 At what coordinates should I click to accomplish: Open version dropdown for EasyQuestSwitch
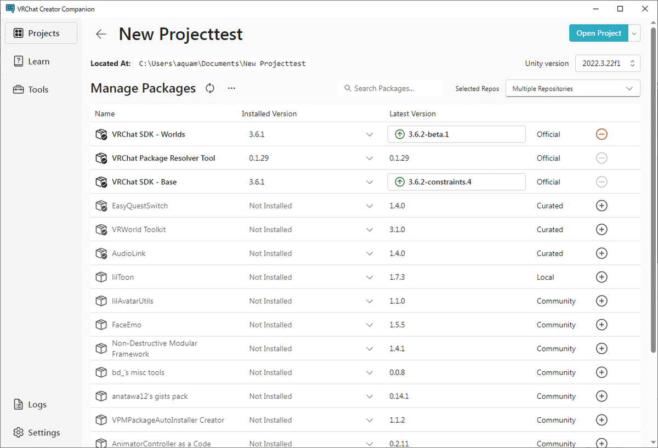[370, 206]
